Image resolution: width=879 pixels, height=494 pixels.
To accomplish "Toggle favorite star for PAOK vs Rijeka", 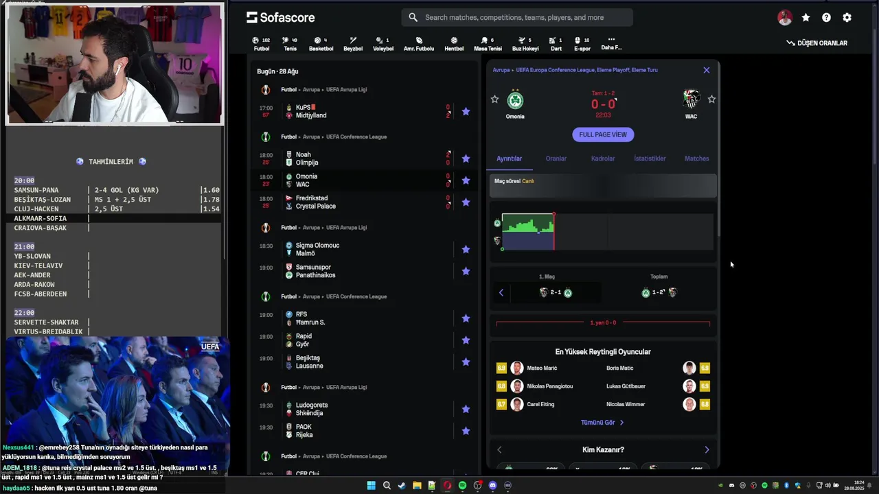I will coord(466,431).
